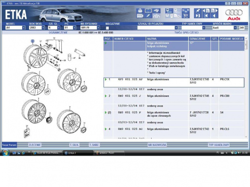The width and height of the screenshot is (250, 187).
Task: Click the skip-forward bar arrow icon
Action: [198, 16]
